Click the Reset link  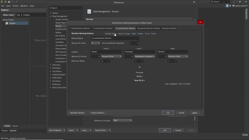tap(134, 34)
